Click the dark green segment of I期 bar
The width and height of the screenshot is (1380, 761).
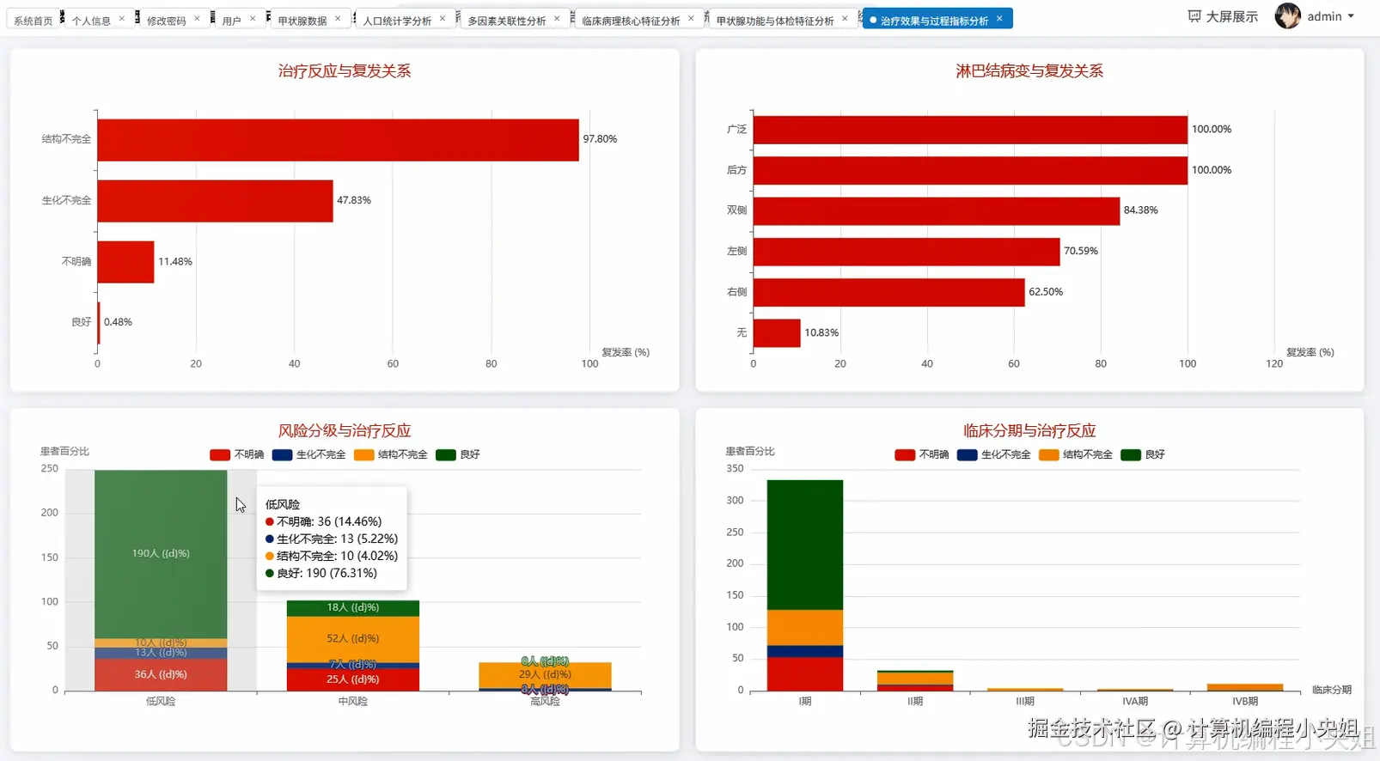(805, 545)
